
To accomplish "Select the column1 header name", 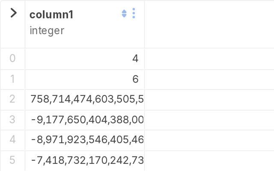I will point(51,15).
